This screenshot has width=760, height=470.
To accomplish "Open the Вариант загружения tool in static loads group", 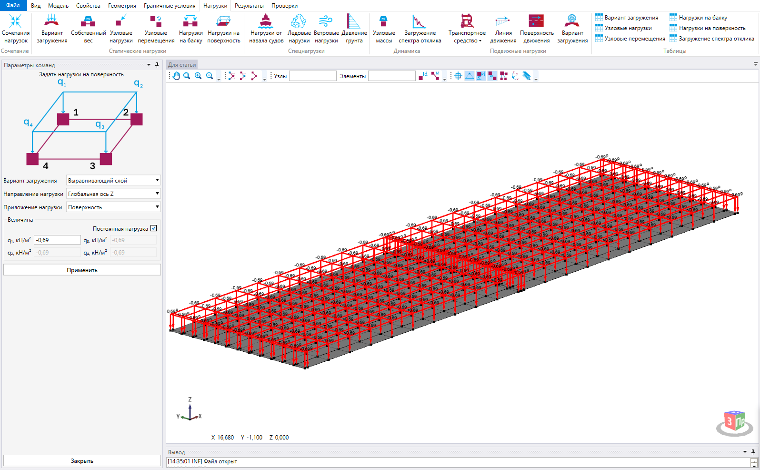I will pyautogui.click(x=52, y=29).
